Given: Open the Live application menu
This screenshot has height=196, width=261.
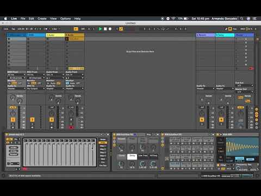Looking at the screenshot, I should 14,19.
